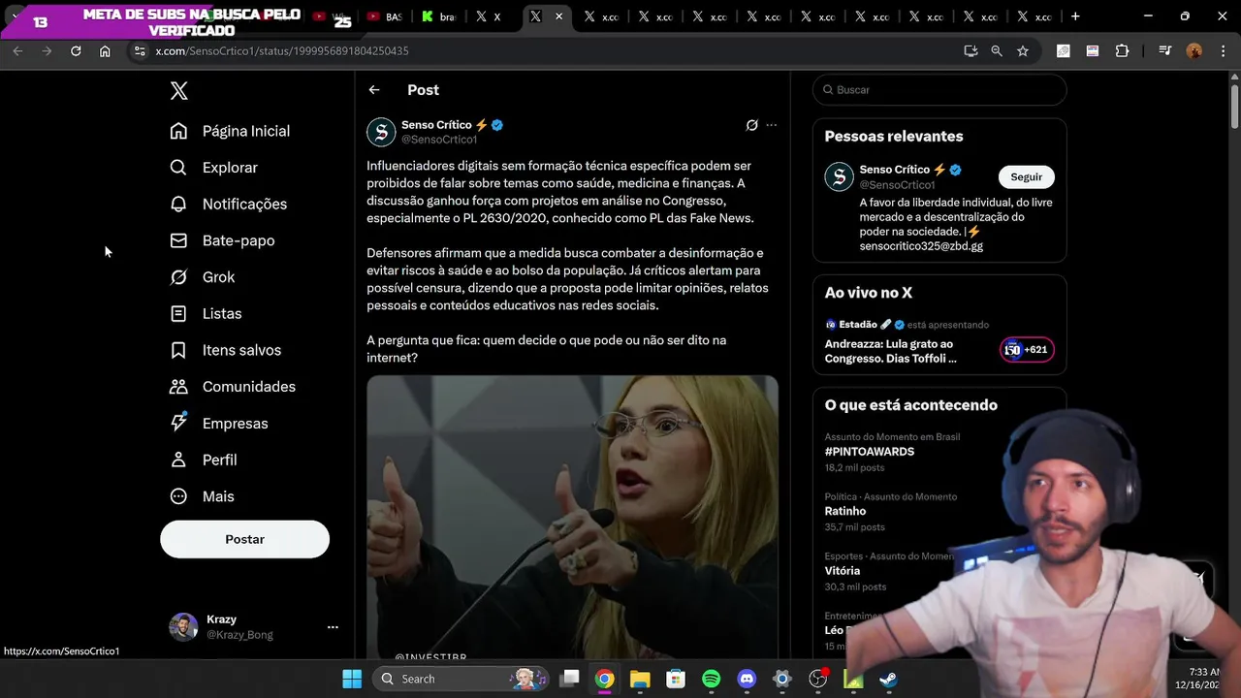Viewport: 1241px width, 698px height.
Task: Open the Ratinho trending topic
Action: [x=845, y=511]
